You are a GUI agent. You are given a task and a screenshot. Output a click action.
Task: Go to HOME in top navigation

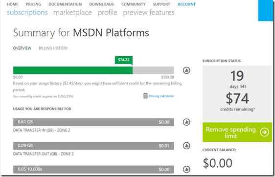tap(12, 4)
